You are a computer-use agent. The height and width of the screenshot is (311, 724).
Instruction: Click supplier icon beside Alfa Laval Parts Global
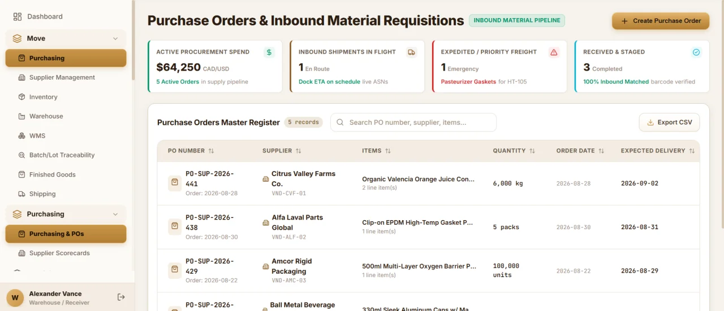click(x=266, y=223)
